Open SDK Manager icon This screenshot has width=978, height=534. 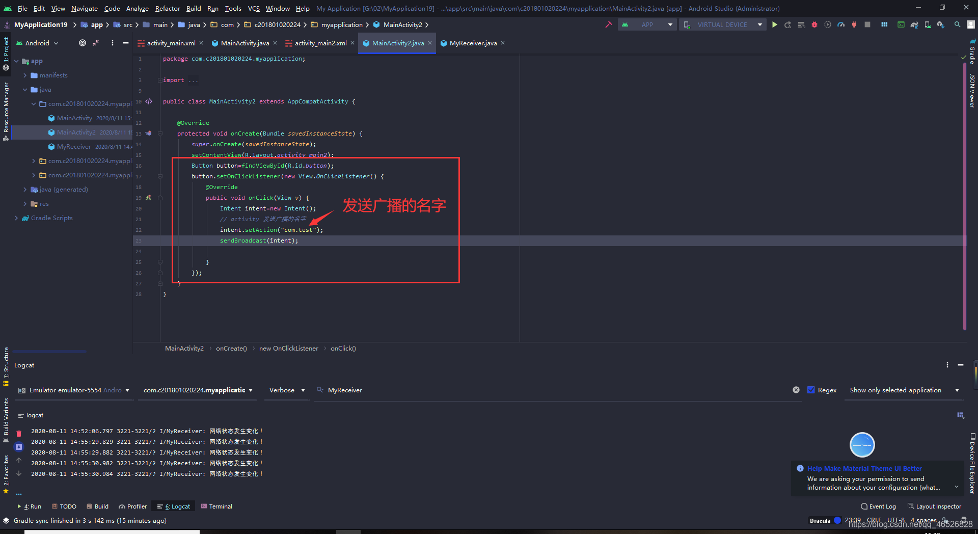point(941,24)
